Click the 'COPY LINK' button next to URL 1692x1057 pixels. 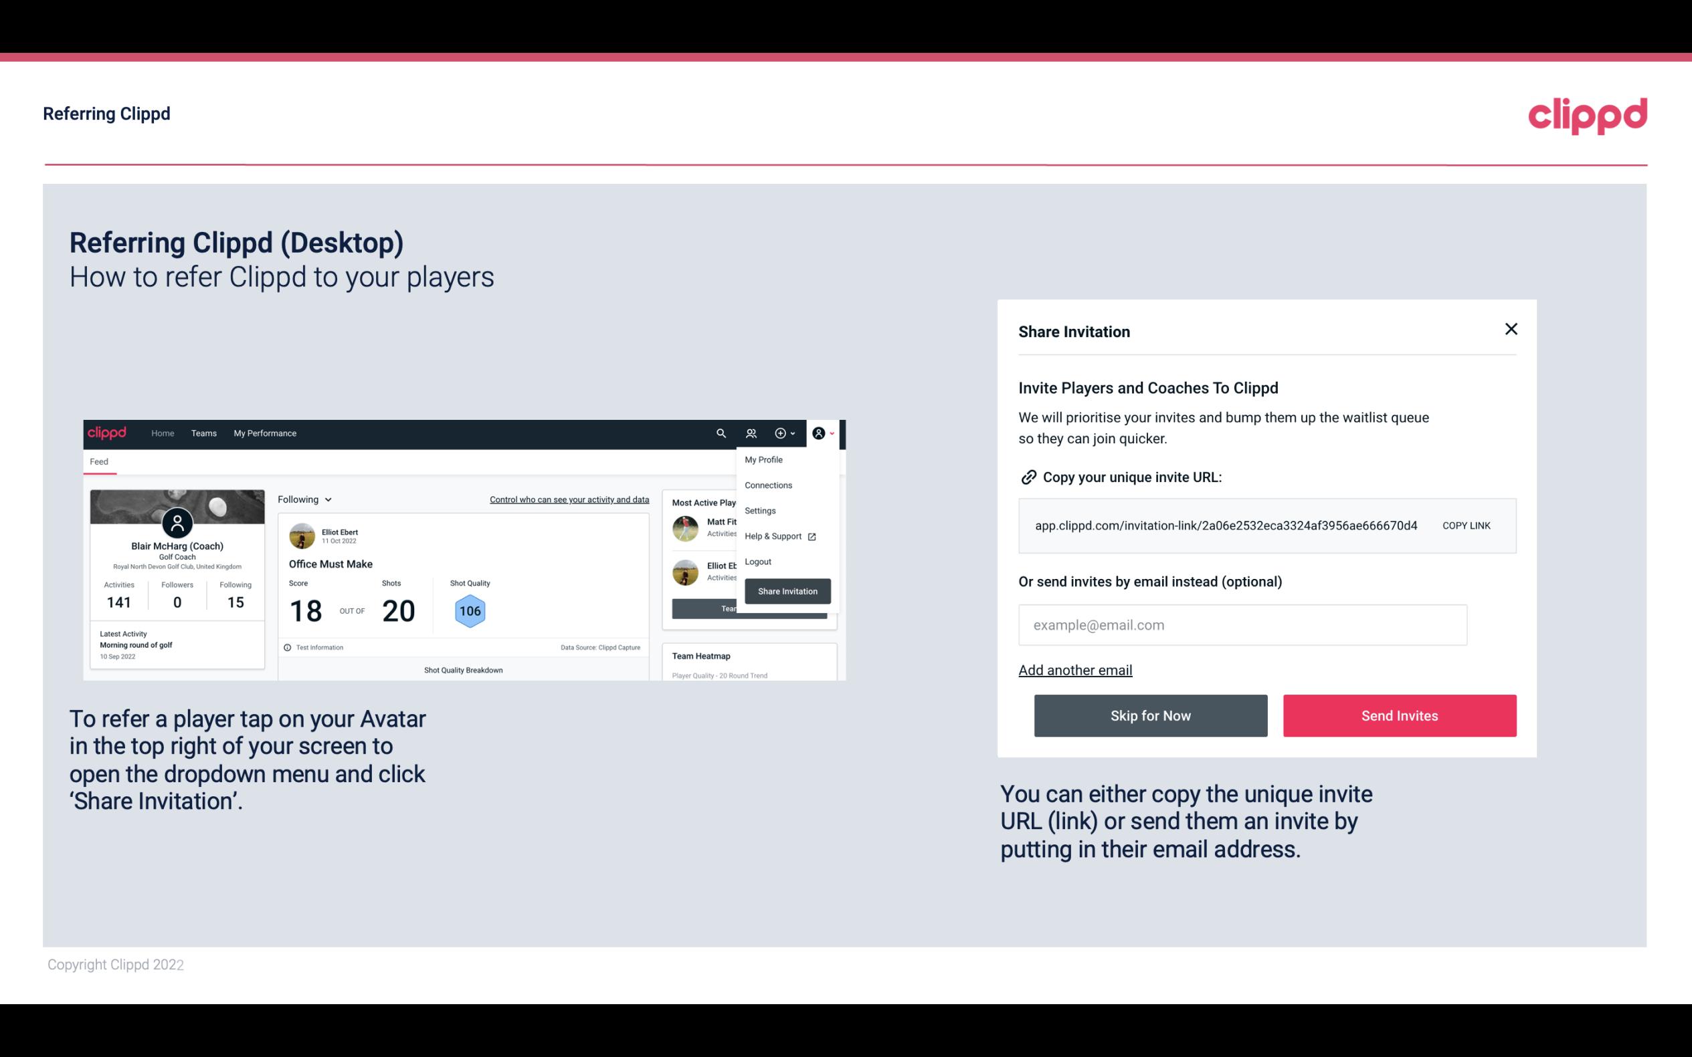pos(1467,525)
